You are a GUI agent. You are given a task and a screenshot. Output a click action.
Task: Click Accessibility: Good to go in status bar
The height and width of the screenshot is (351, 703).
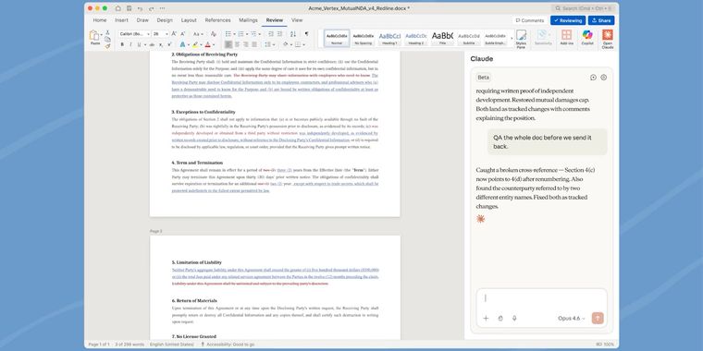[x=228, y=345]
